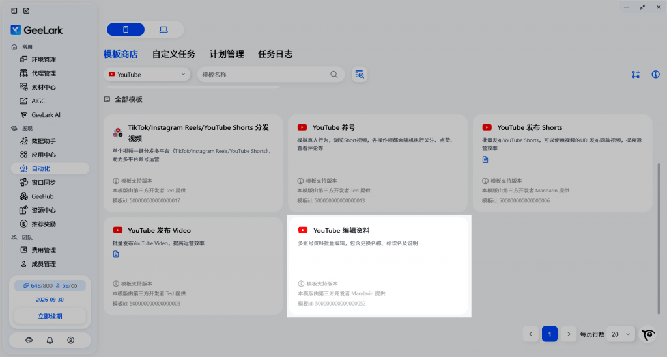Viewport: 667px width, 357px height.
Task: Select the 任务日志 tab
Action: tap(276, 55)
